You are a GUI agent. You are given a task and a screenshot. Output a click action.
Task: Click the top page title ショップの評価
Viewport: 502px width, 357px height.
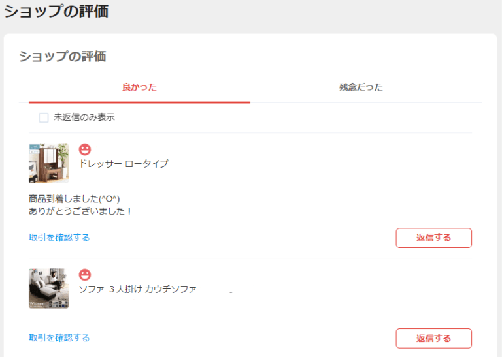click(x=56, y=11)
